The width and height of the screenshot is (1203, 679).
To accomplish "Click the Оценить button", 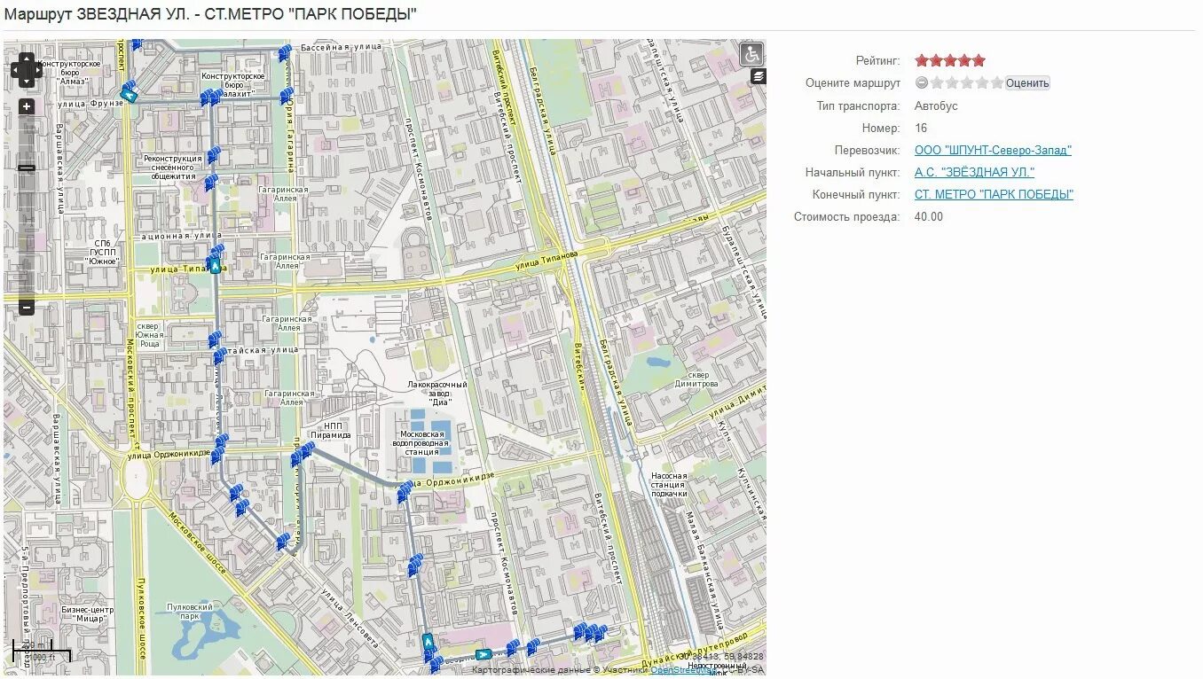I will [x=1027, y=83].
